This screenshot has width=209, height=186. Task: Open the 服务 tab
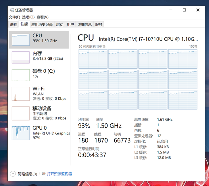[99, 25]
